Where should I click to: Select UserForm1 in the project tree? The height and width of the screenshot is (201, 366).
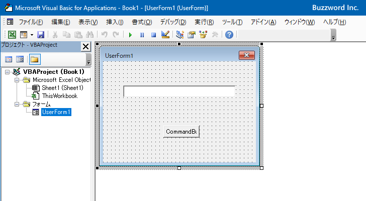click(56, 112)
